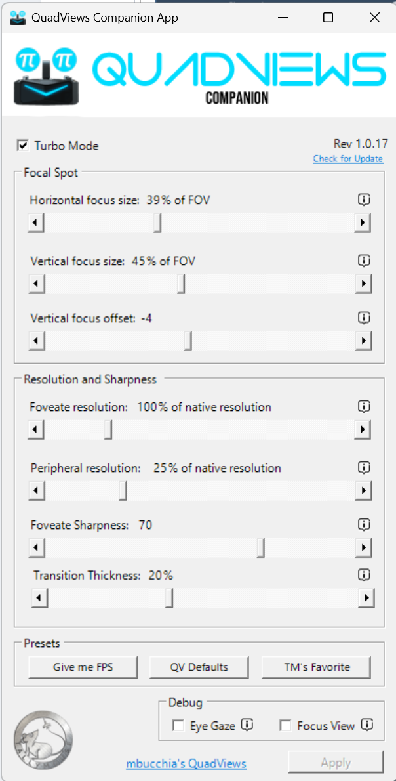The height and width of the screenshot is (781, 396).
Task: Apply the Give me FPS preset
Action: point(83,667)
